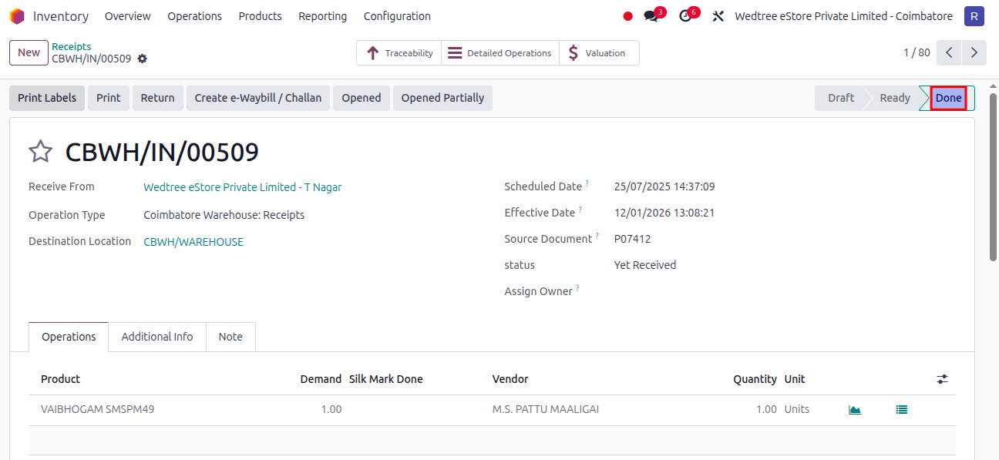Screen dimensions: 999x460
Task: Open forecast chart icon for VAIBHOGAM SMSPM49
Action: [854, 410]
